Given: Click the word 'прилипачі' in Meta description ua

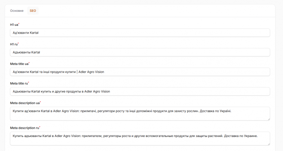Looking at the screenshot, I should (x=88, y=111).
